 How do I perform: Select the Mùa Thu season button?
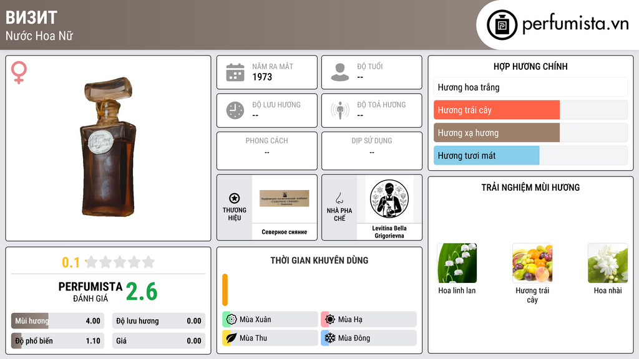pyautogui.click(x=270, y=338)
